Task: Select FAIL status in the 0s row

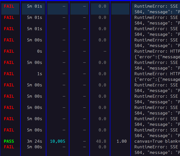Action: (x=9, y=51)
